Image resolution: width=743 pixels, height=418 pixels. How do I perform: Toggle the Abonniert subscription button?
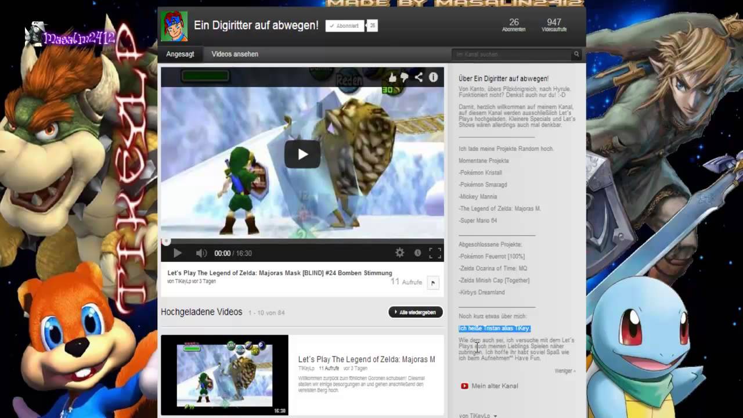click(x=344, y=26)
